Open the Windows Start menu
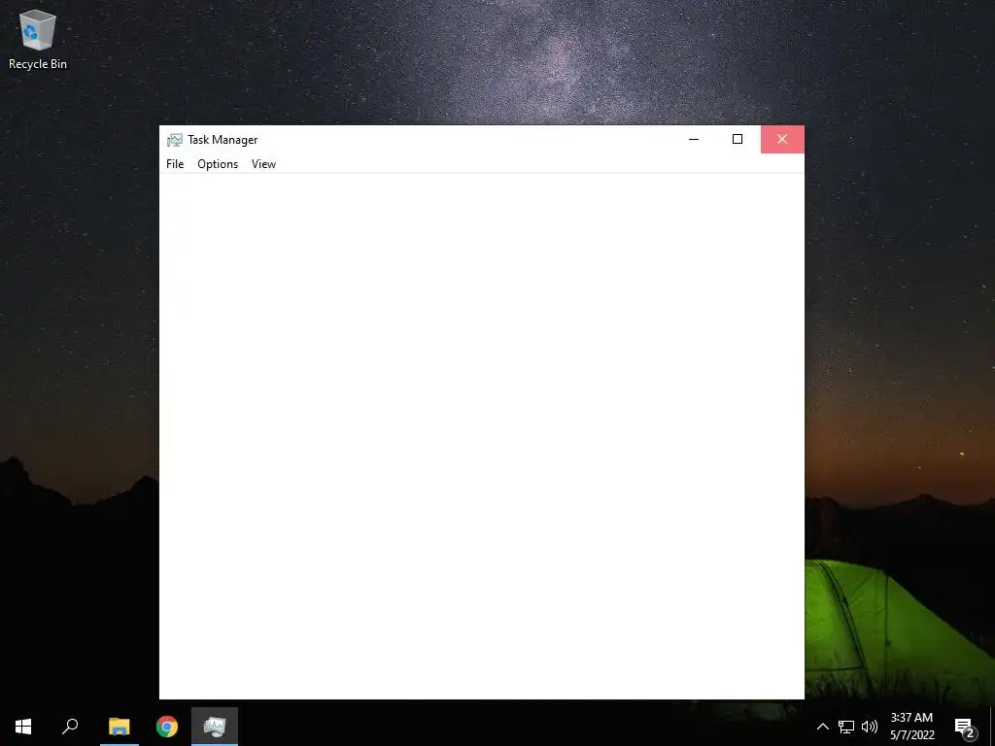Viewport: 995px width, 746px height. 23,727
